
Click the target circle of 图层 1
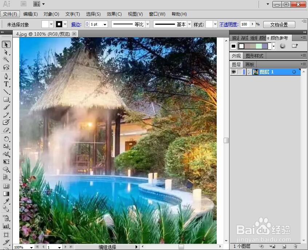pos(294,72)
